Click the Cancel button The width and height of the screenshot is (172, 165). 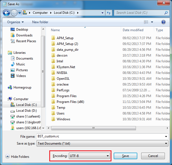(153, 156)
